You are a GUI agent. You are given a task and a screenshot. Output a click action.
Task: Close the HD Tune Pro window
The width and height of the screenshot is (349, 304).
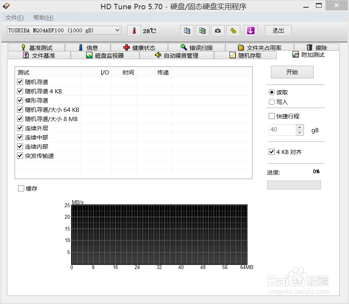click(x=336, y=5)
